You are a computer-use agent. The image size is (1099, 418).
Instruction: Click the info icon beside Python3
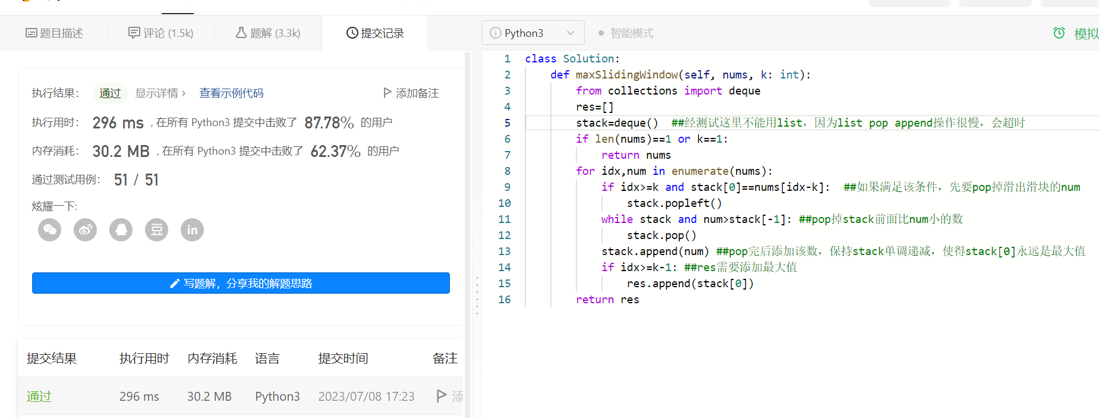[x=495, y=33]
